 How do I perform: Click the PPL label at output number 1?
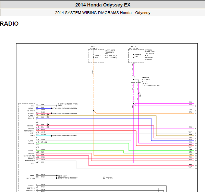coord(191,102)
